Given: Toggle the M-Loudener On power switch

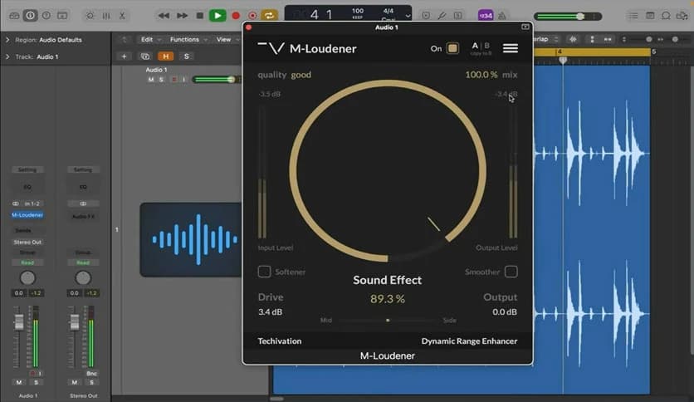Looking at the screenshot, I should pyautogui.click(x=452, y=48).
